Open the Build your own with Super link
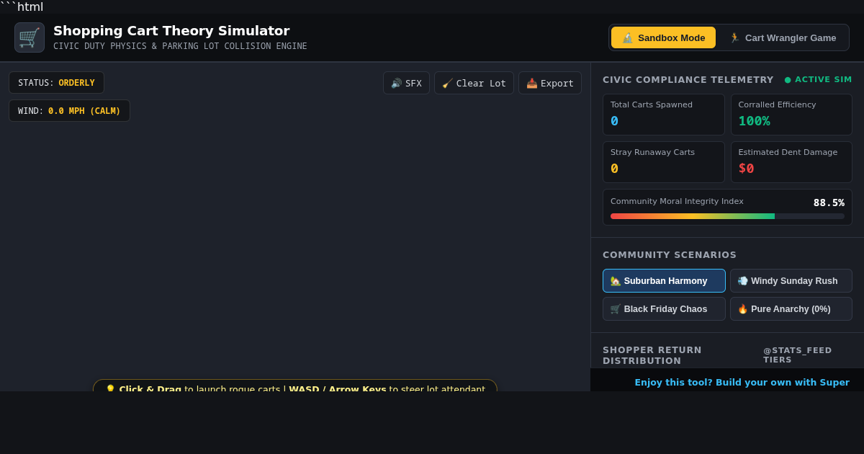 tap(742, 382)
